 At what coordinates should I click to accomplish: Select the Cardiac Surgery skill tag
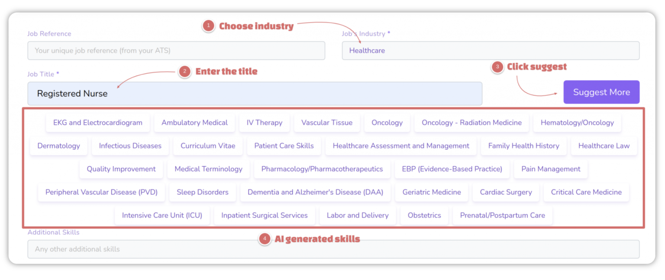506,192
